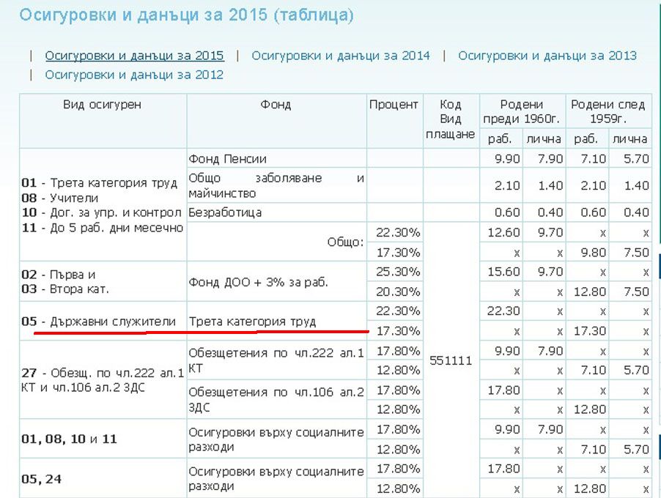
Task: Click the Фонд ДОО + 3% за раб. cell
Action: (258, 282)
